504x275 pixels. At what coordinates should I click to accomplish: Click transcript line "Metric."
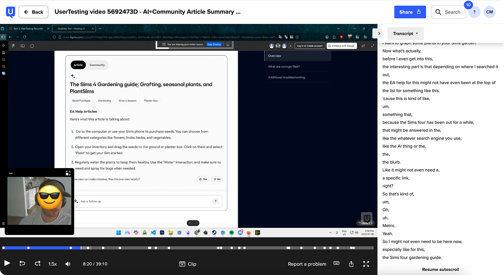pyautogui.click(x=389, y=226)
